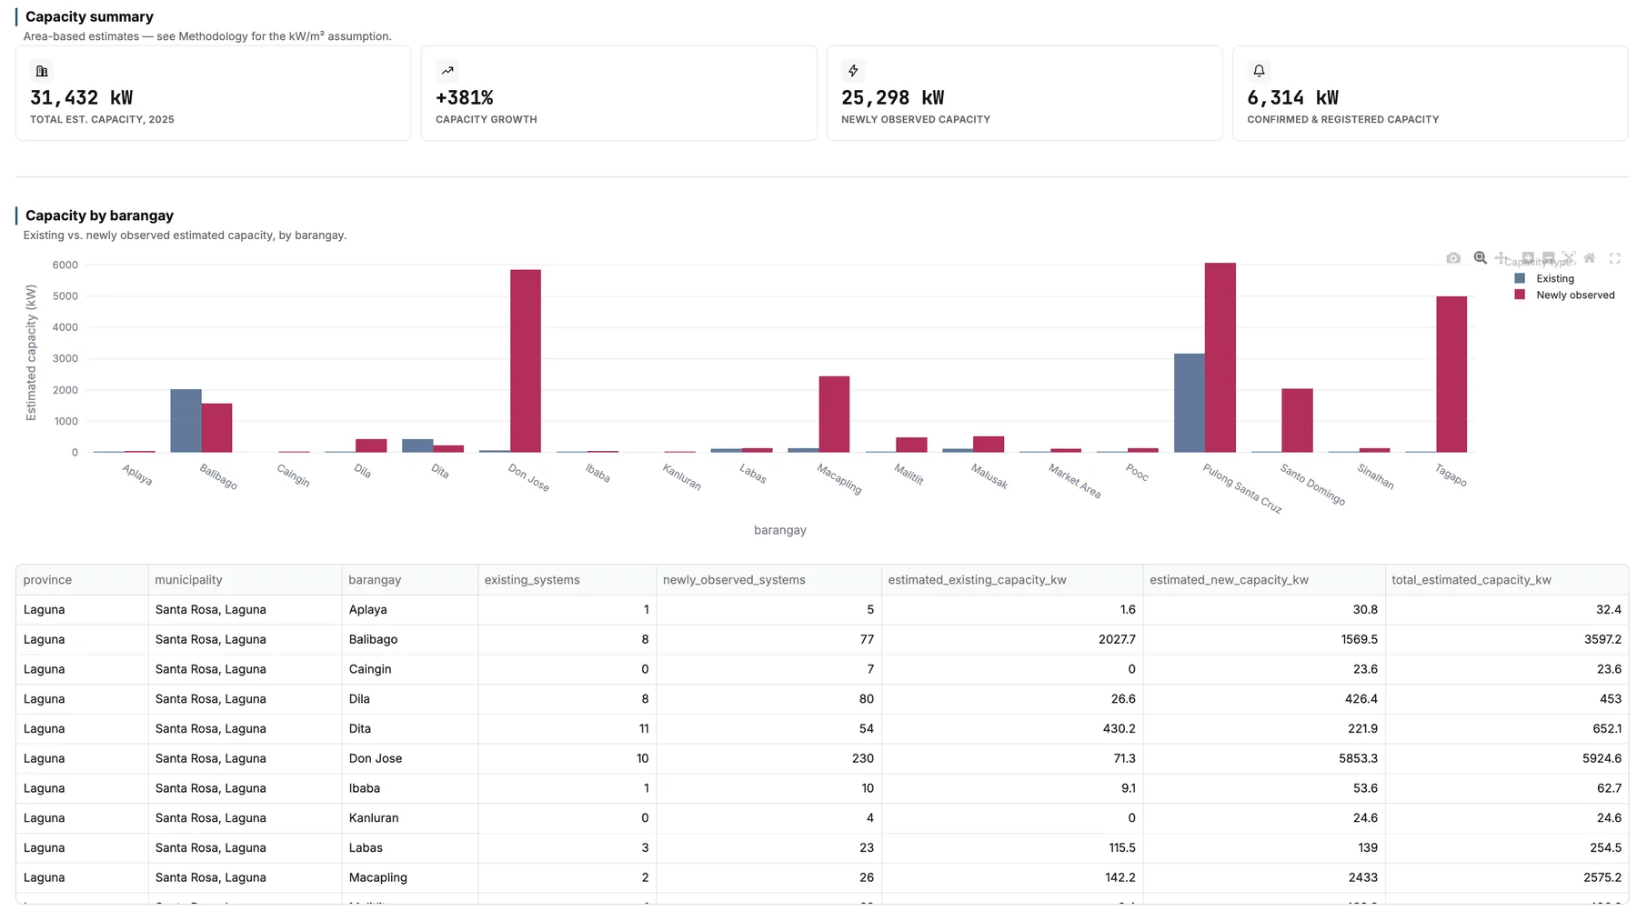The width and height of the screenshot is (1637, 911).
Task: Sort table by barangay column header
Action: (x=410, y=580)
